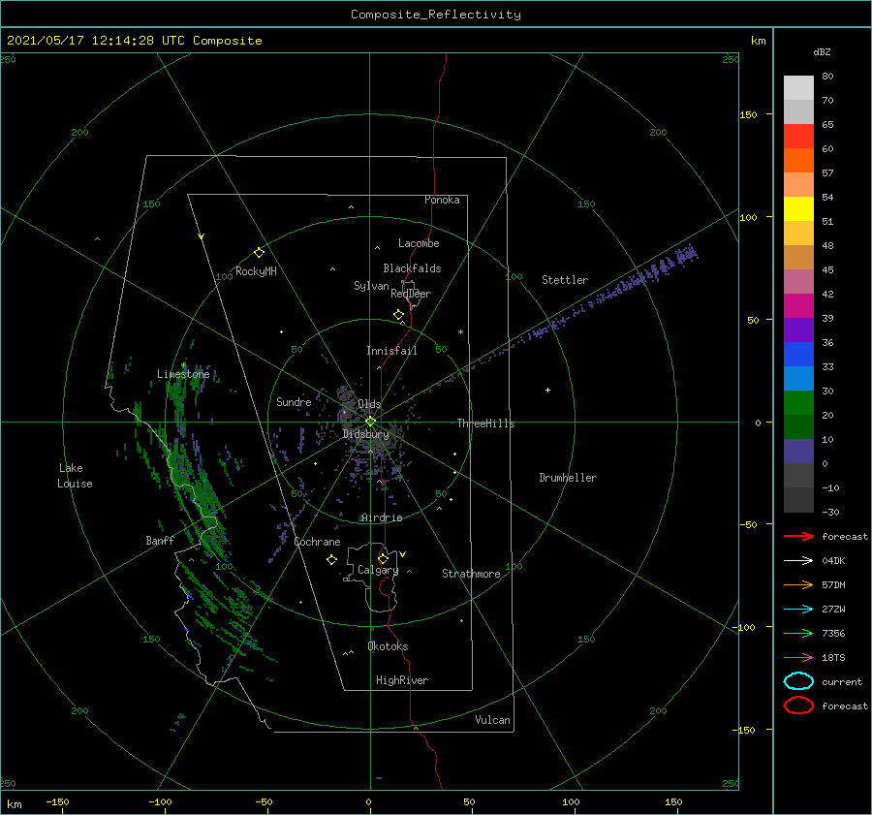Click yellow diamond marker below RedDeer
This screenshot has width=872, height=815.
[x=398, y=314]
